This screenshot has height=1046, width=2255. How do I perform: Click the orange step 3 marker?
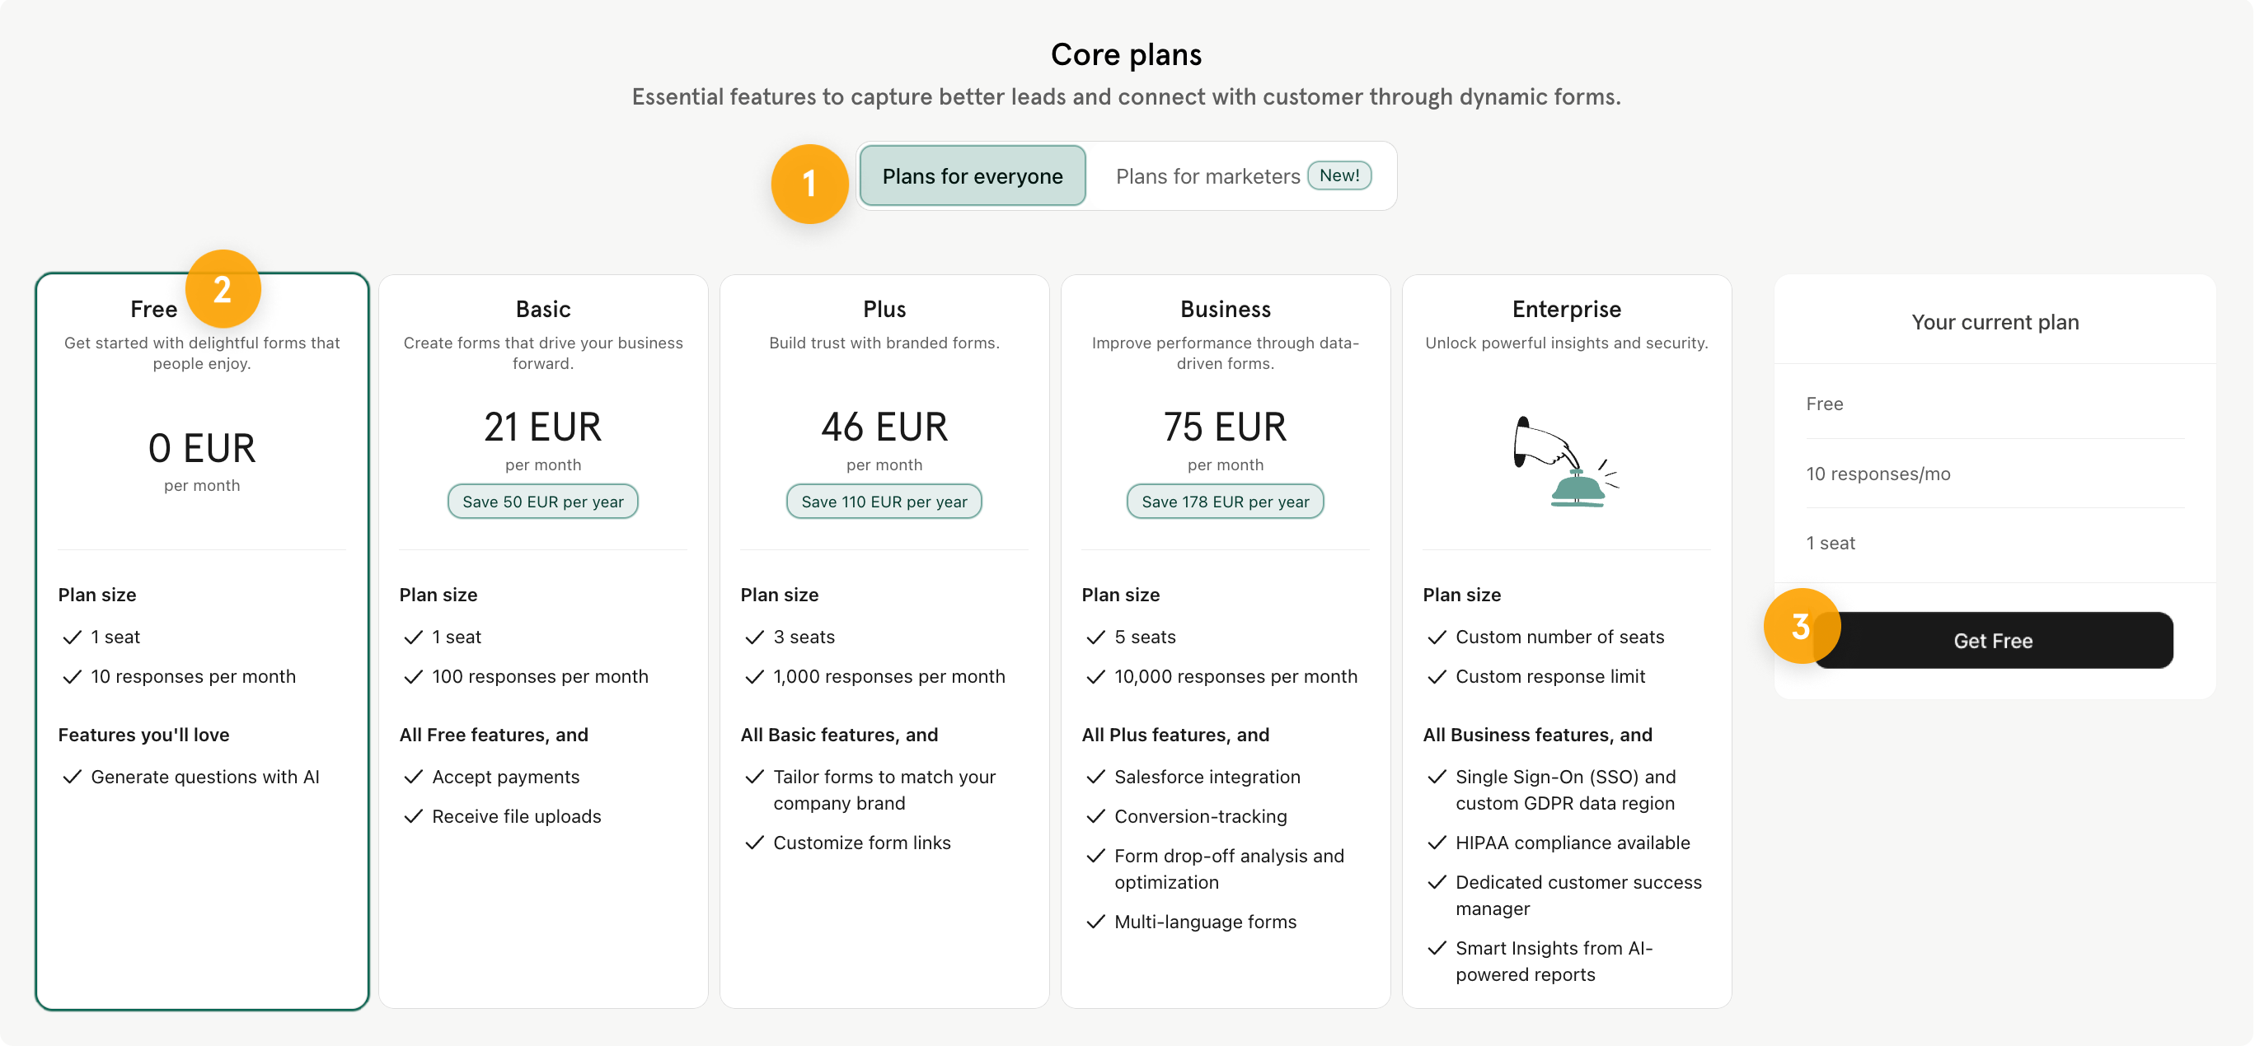1801,625
